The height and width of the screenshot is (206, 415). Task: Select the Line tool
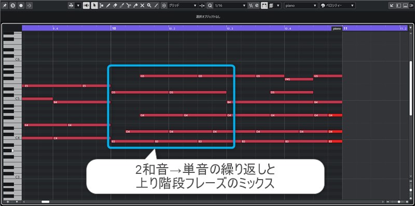156,6
